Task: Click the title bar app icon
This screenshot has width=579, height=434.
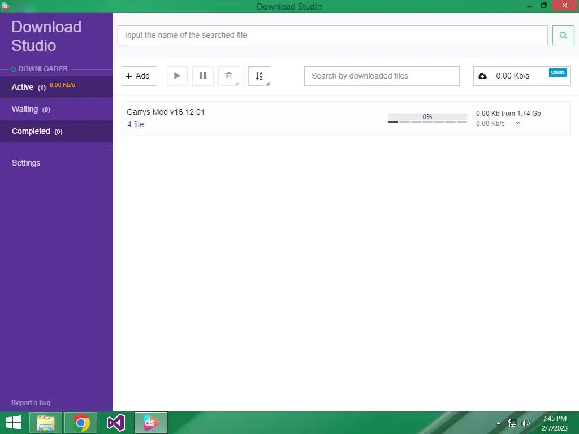Action: coord(5,6)
